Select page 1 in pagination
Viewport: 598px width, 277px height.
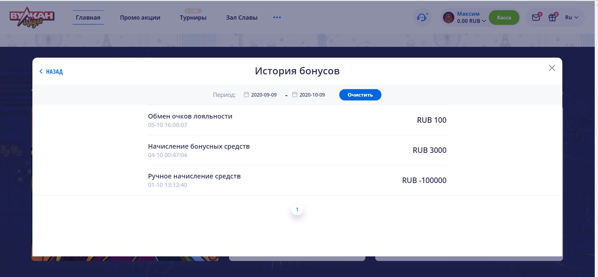click(297, 210)
